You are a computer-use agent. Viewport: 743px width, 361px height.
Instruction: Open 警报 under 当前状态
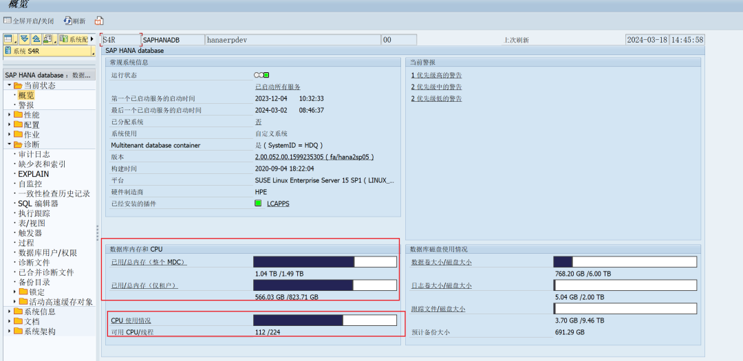click(26, 105)
